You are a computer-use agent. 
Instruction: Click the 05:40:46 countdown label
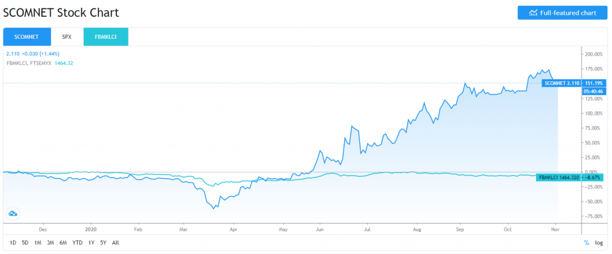click(593, 91)
